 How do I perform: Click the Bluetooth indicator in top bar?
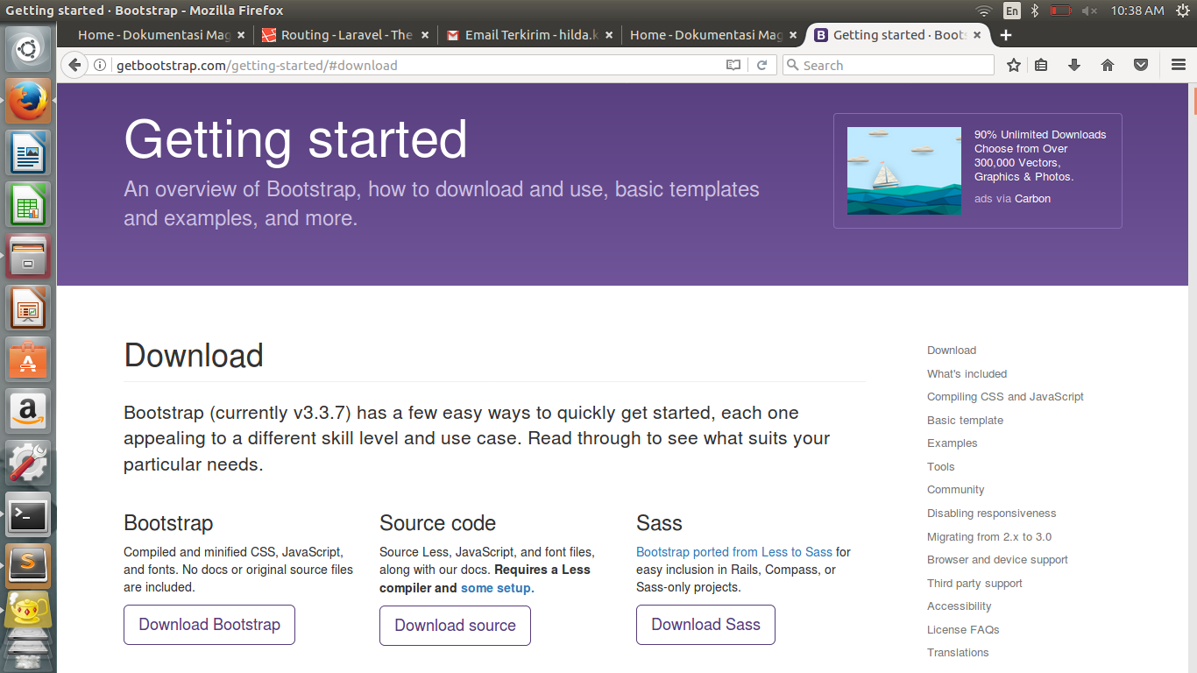[x=1034, y=11]
